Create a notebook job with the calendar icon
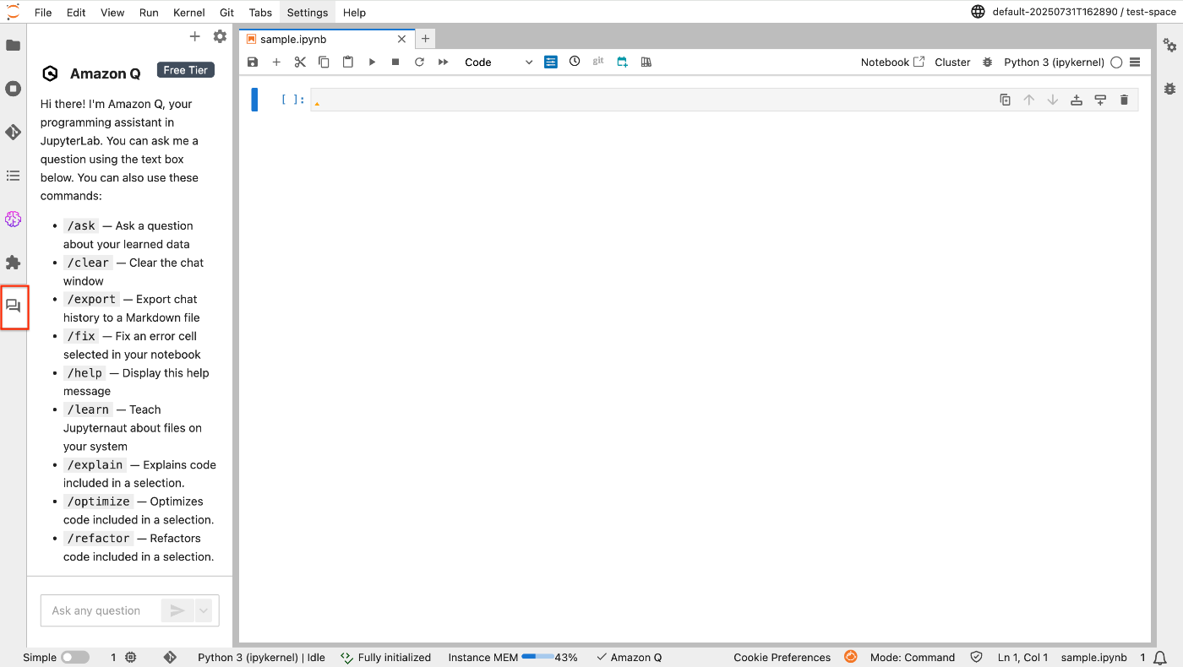The height and width of the screenshot is (667, 1183). [x=623, y=62]
